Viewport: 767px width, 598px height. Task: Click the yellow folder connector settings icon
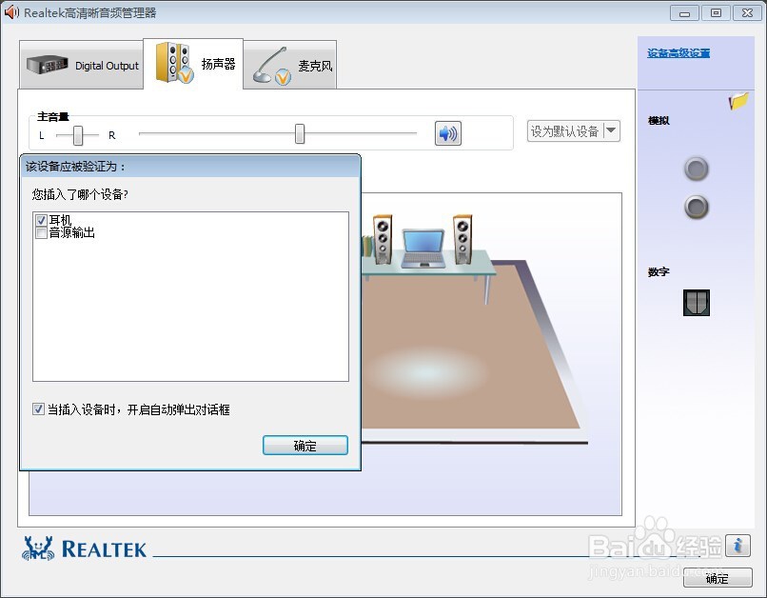coord(738,101)
